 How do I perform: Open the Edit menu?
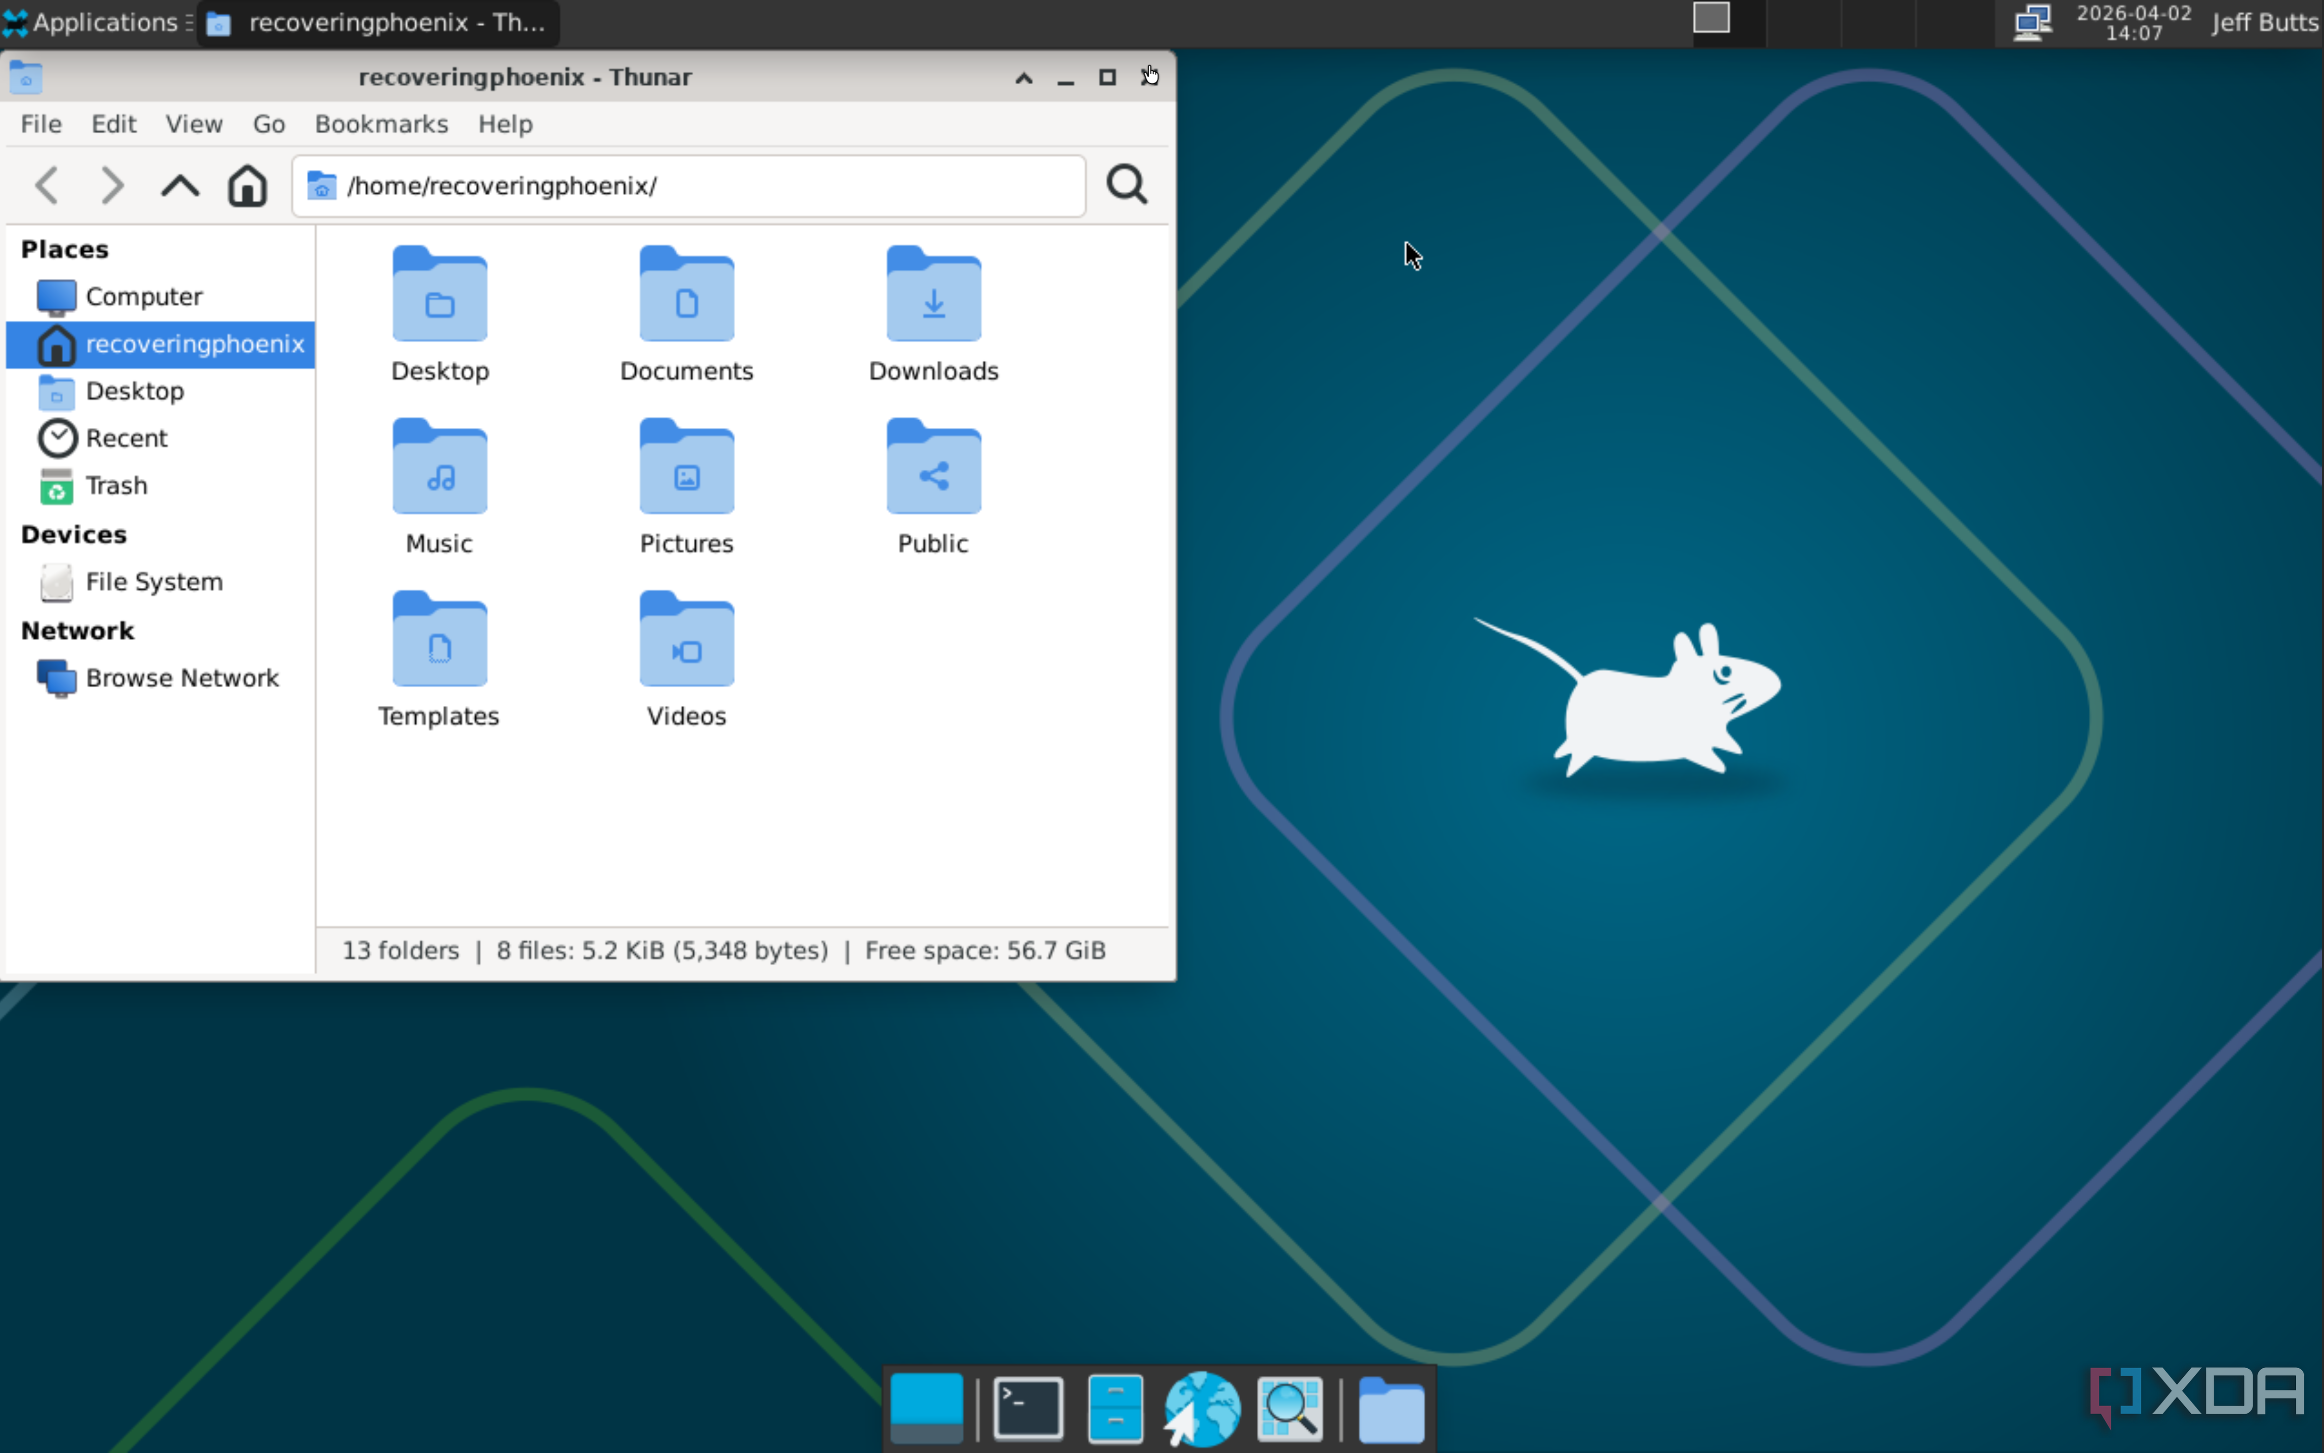[x=114, y=124]
